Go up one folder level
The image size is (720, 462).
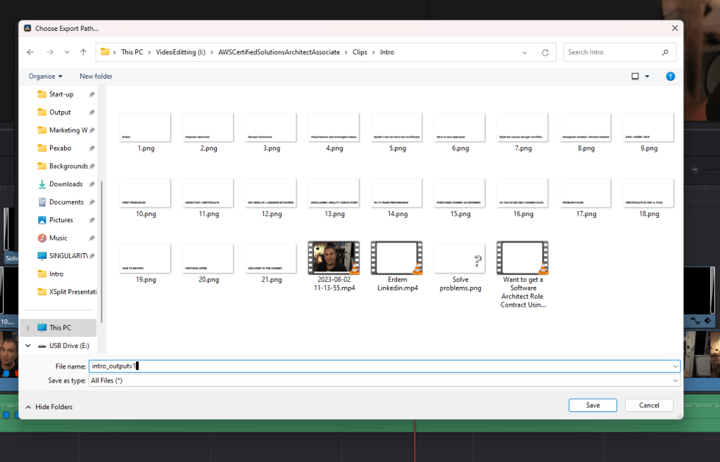pyautogui.click(x=83, y=52)
